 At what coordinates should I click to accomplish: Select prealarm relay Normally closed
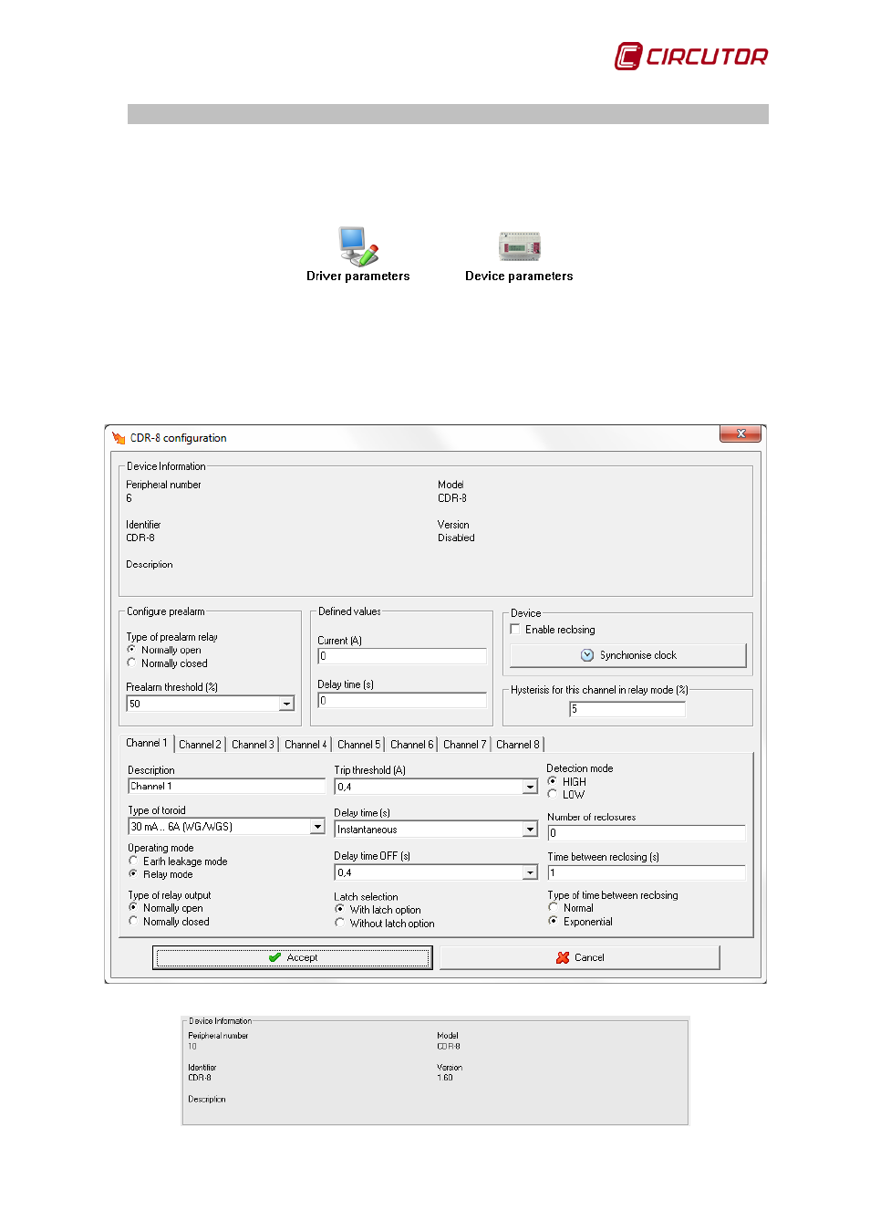(x=131, y=663)
